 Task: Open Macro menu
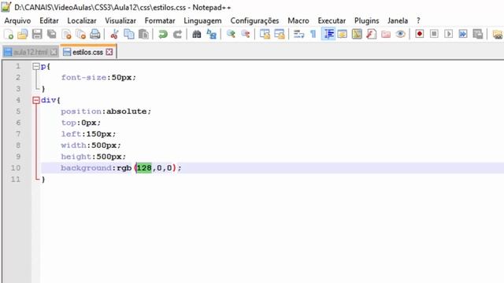pyautogui.click(x=298, y=20)
